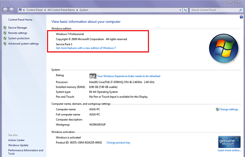245x157 pixels.
Task: Click Windows is activated text
Action: click(68, 137)
